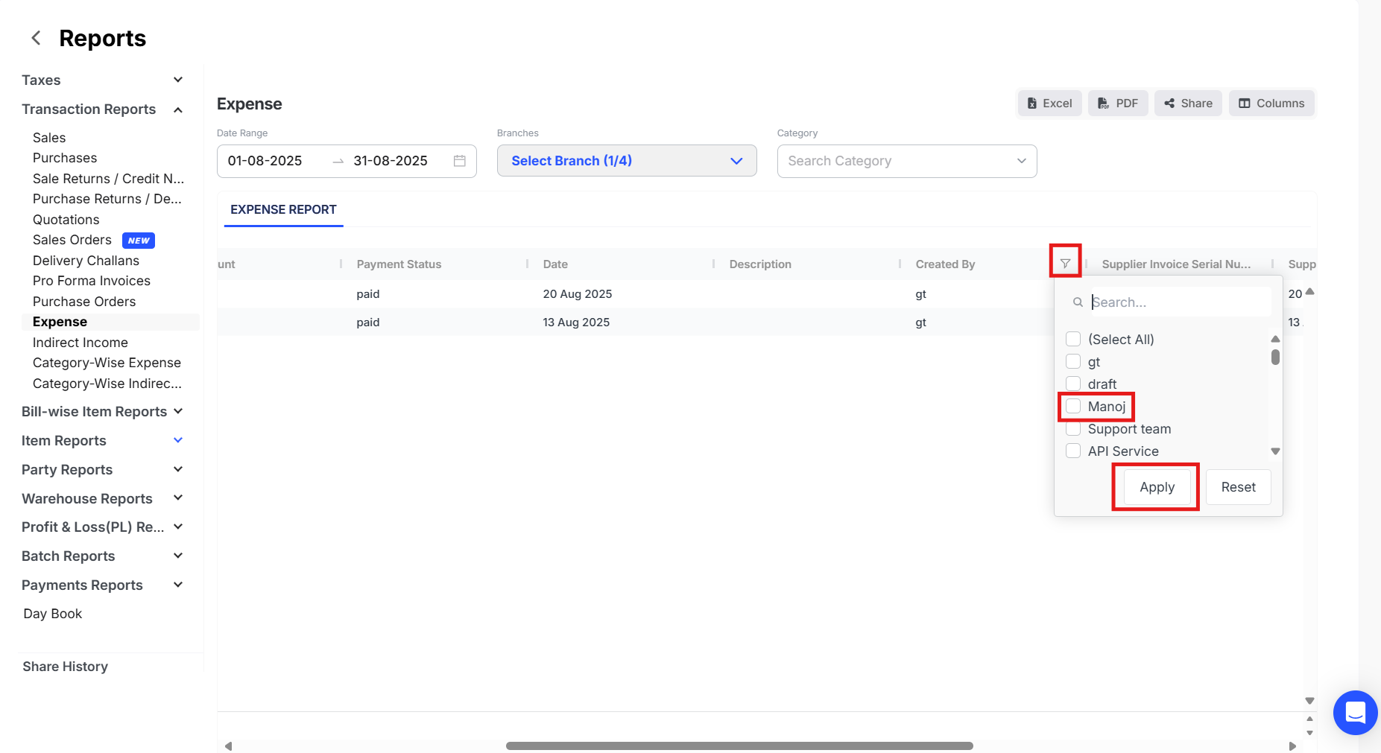Click the horizontal table scrollbar thumb
The image size is (1381, 753).
point(739,746)
